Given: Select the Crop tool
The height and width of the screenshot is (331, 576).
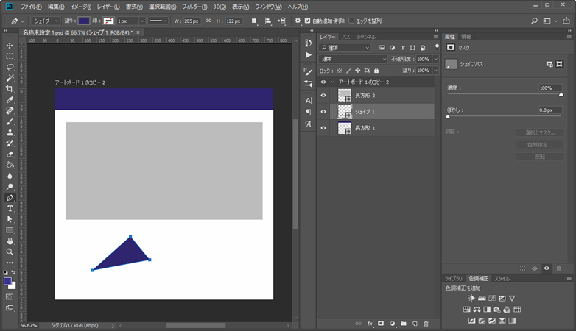Looking at the screenshot, I should [10, 89].
